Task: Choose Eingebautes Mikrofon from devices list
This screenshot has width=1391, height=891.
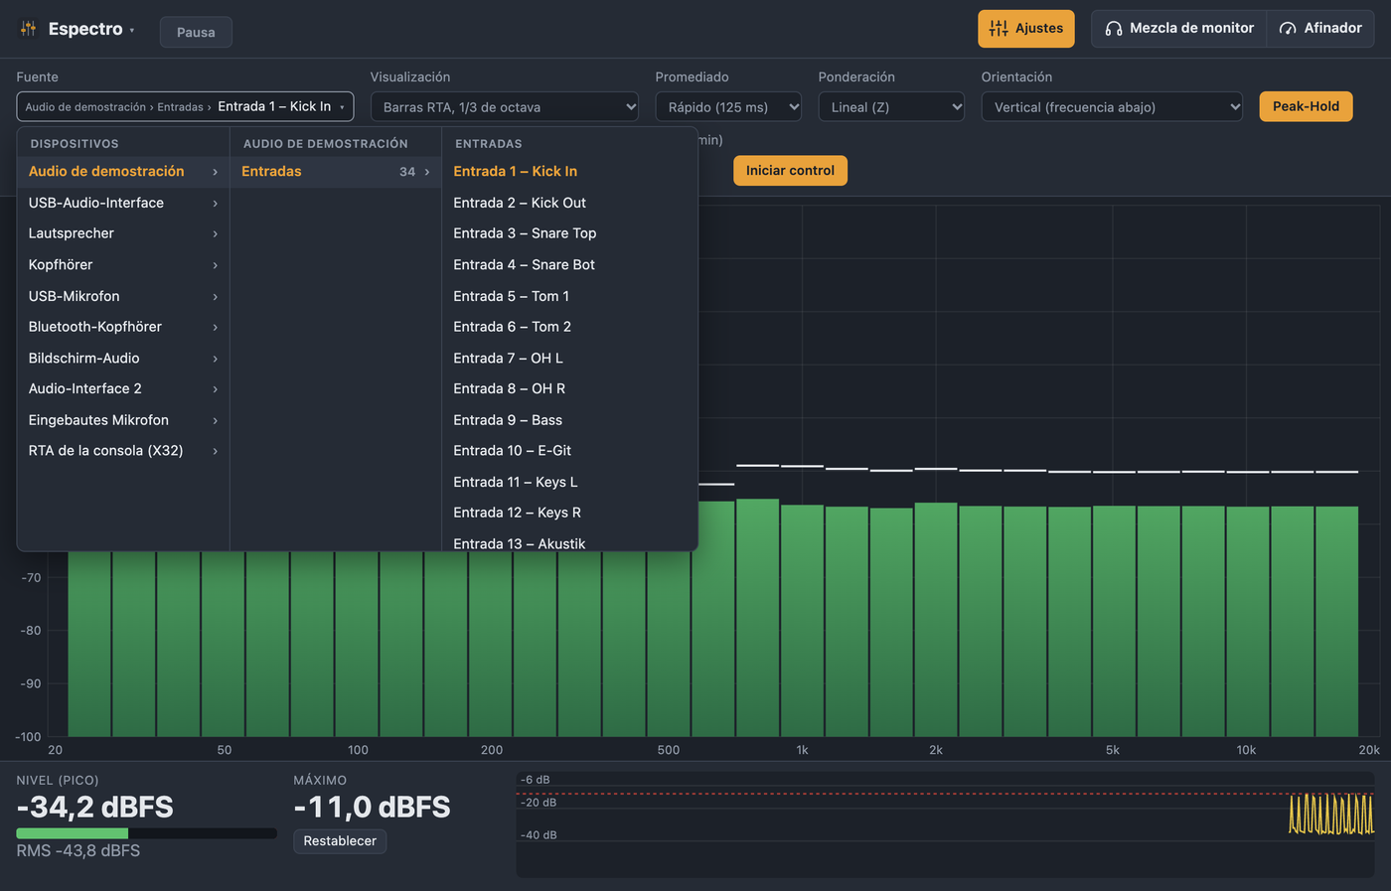Action: point(123,420)
